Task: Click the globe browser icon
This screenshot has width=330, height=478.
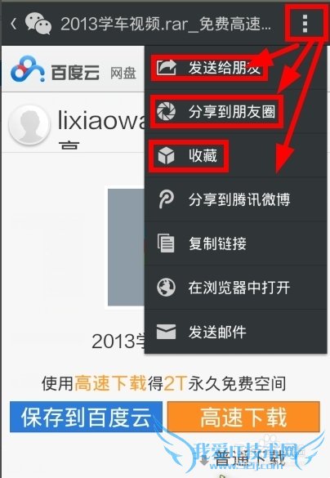Action: point(166,287)
